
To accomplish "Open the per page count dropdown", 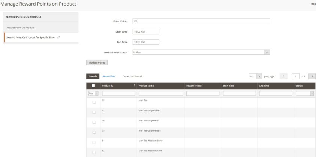I will point(255,76).
